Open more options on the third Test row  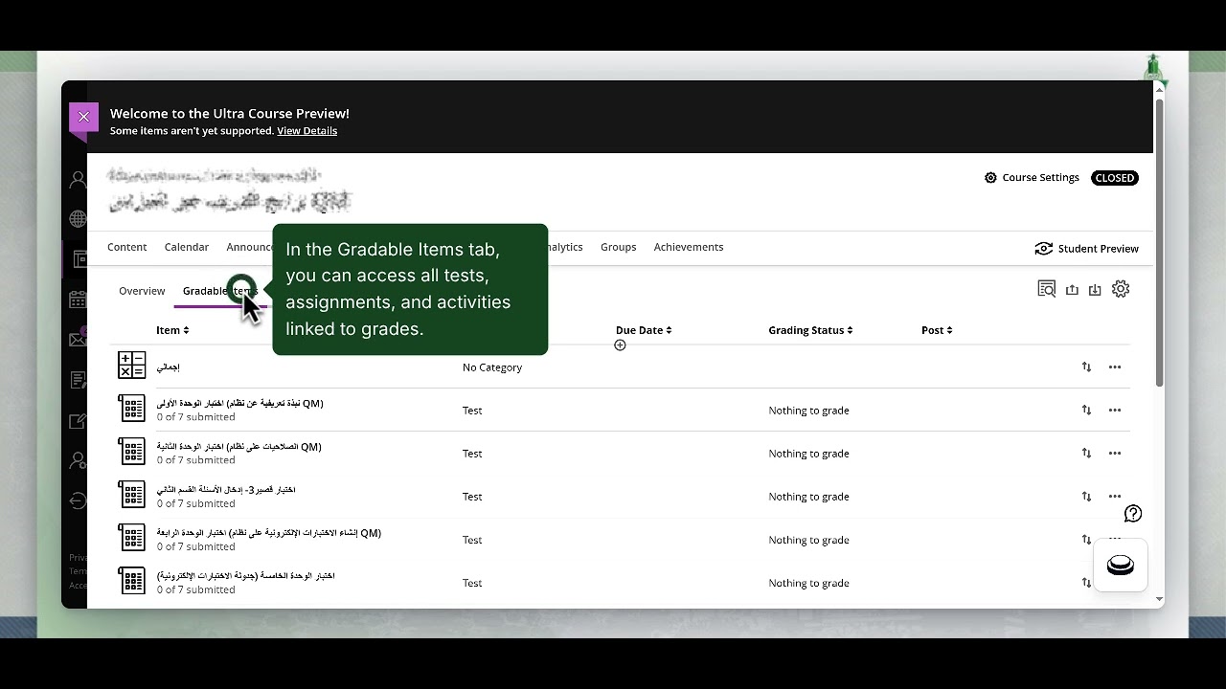tap(1115, 497)
